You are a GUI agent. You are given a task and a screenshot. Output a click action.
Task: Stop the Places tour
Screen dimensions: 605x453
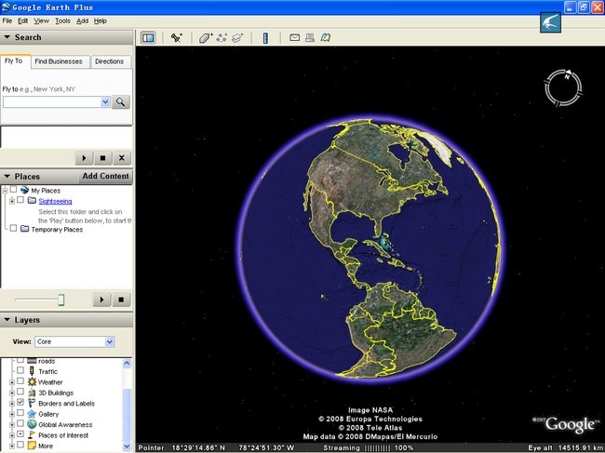click(121, 300)
